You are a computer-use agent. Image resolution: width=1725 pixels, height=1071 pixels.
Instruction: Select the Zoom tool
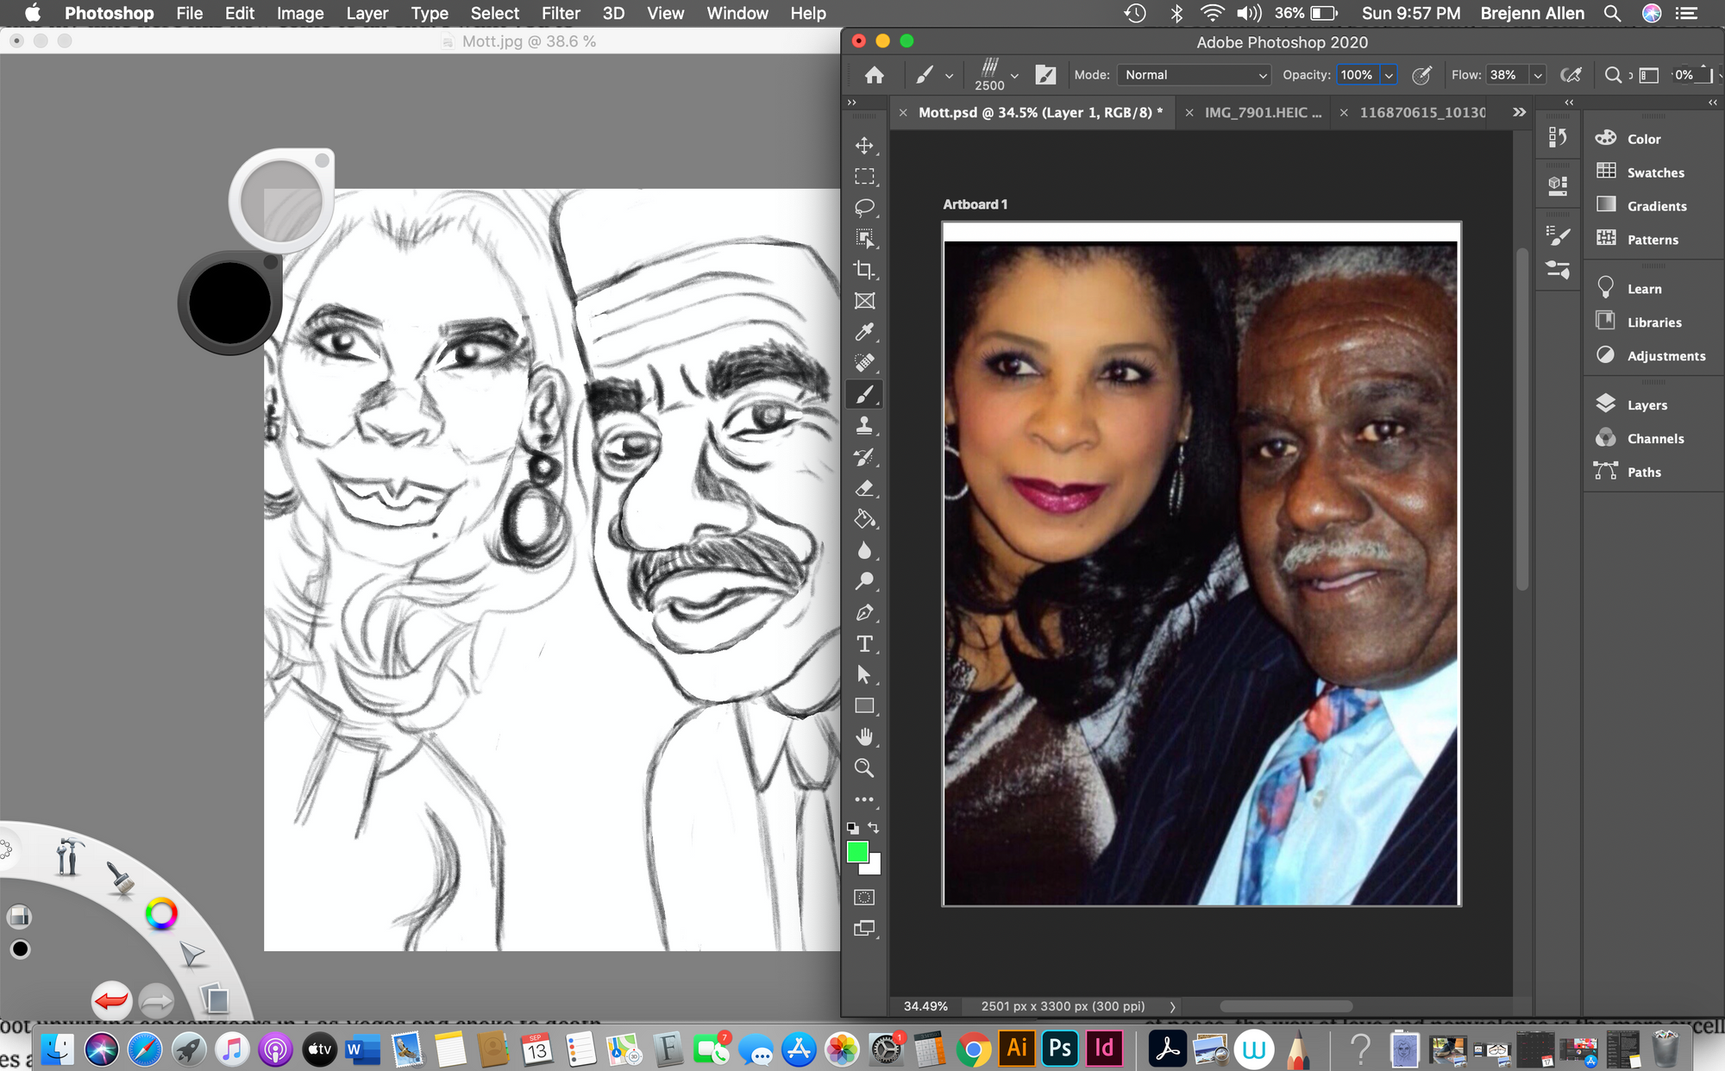tap(864, 767)
